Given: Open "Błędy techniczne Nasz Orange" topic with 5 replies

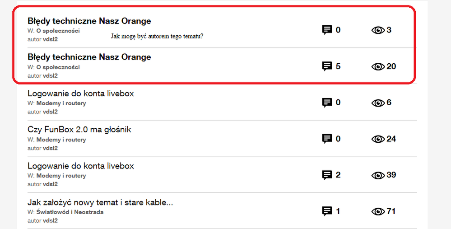Looking at the screenshot, I should coord(89,57).
